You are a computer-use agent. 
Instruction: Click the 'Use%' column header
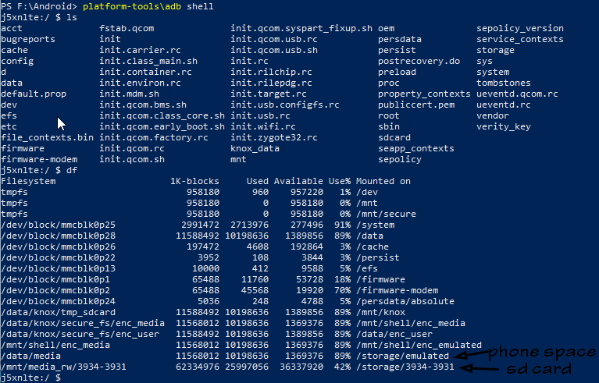(340, 181)
